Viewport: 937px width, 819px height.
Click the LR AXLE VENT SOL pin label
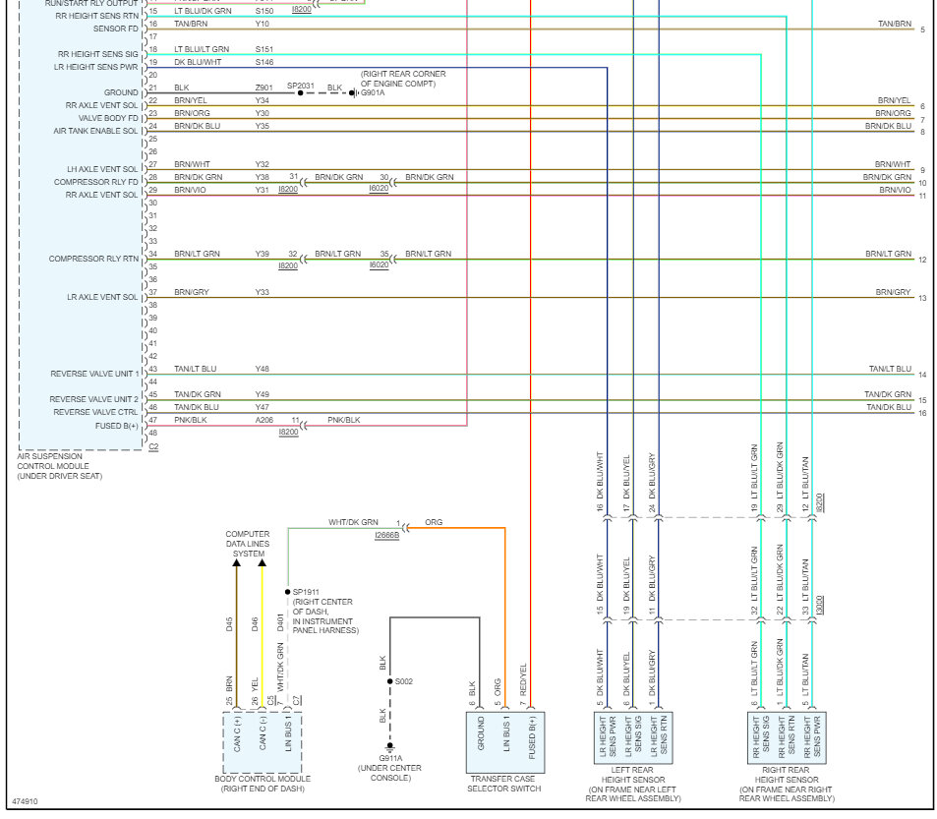point(102,298)
